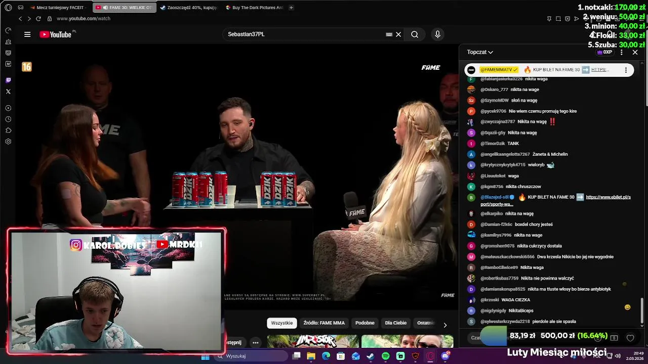This screenshot has height=364, width=648.
Task: Open browsing History clock icon
Action: [x=8, y=119]
